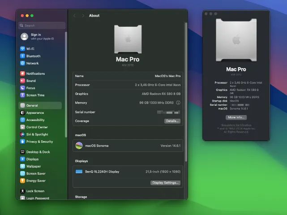The height and width of the screenshot is (215, 287).
Task: Focus the sidebar Search field
Action: pyautogui.click(x=42, y=26)
